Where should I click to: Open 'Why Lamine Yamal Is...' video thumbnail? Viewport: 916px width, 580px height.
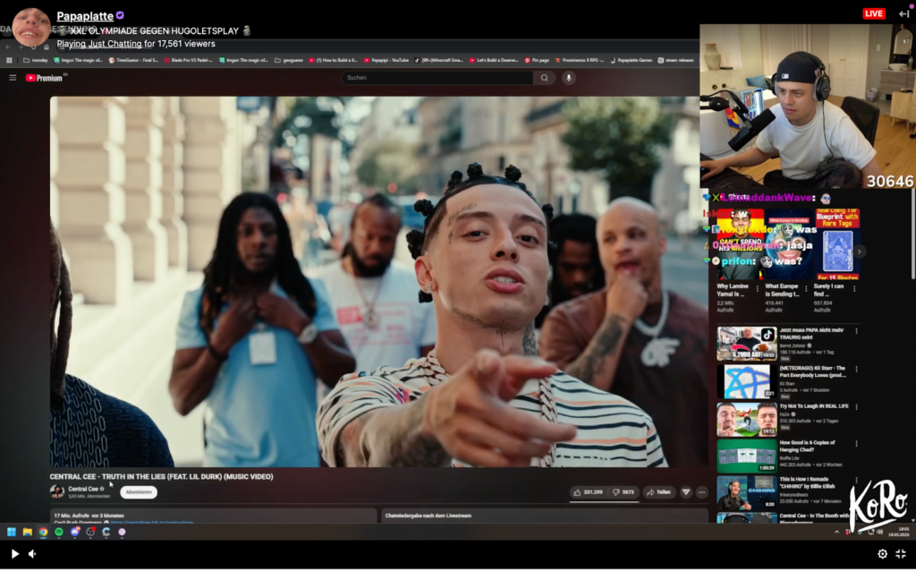pos(740,245)
